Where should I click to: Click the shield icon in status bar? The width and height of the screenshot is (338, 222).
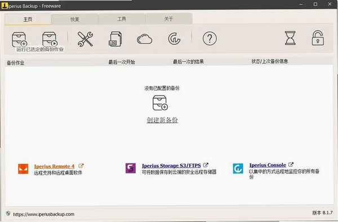click(x=8, y=214)
